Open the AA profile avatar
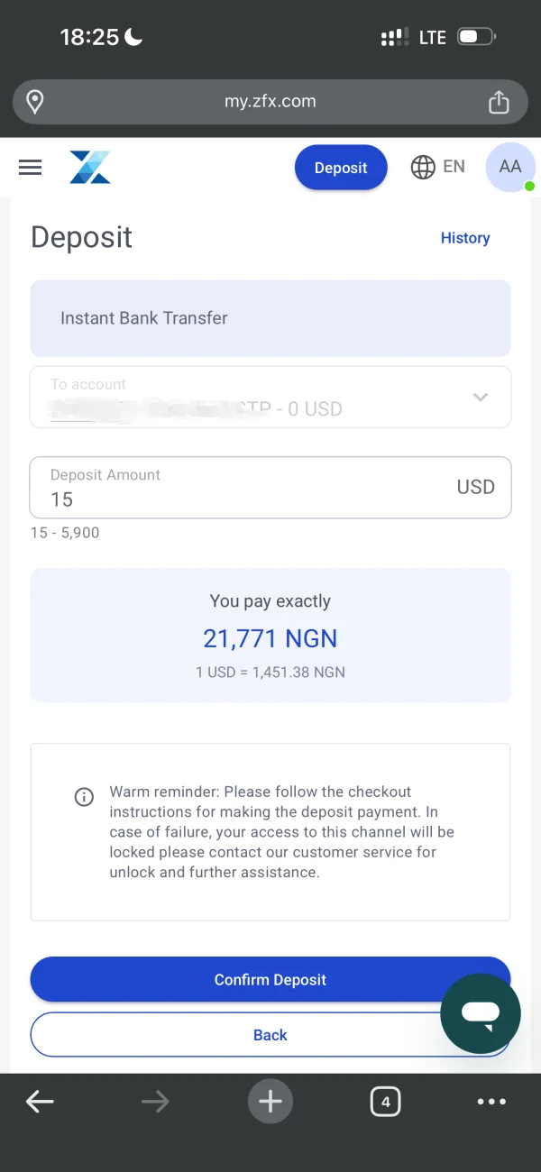This screenshot has height=1172, width=541. (x=509, y=167)
